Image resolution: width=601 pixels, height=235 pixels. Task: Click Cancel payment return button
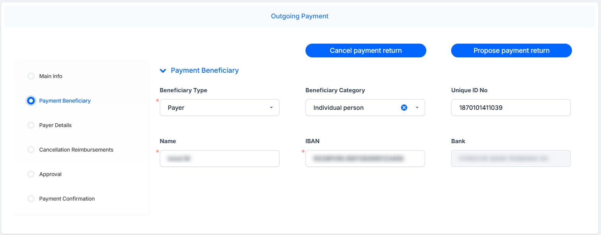coord(366,51)
